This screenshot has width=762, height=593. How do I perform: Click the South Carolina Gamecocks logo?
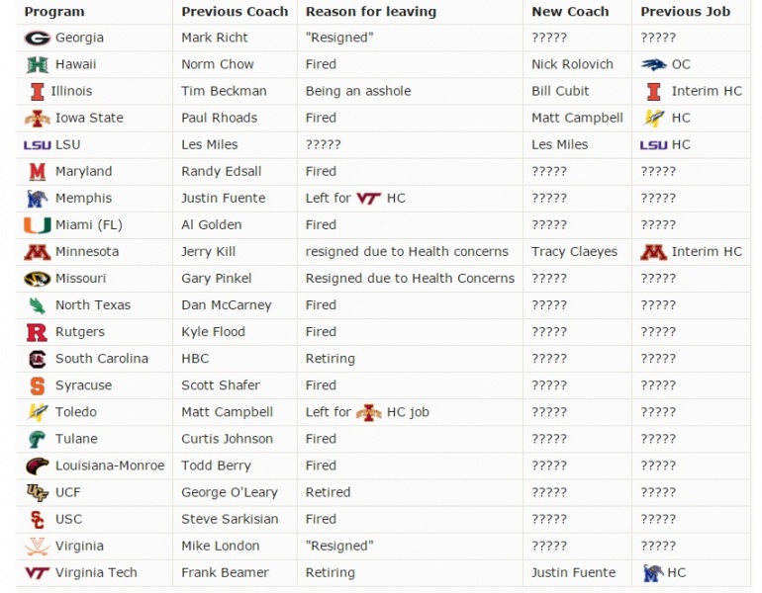38,359
